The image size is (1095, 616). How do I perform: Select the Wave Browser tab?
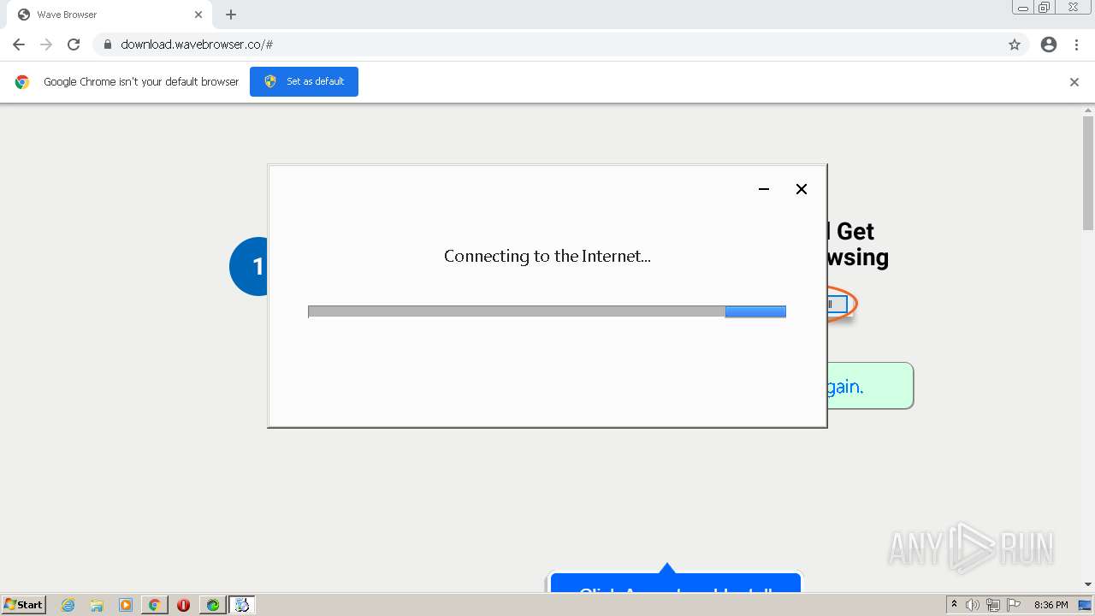[109, 15]
